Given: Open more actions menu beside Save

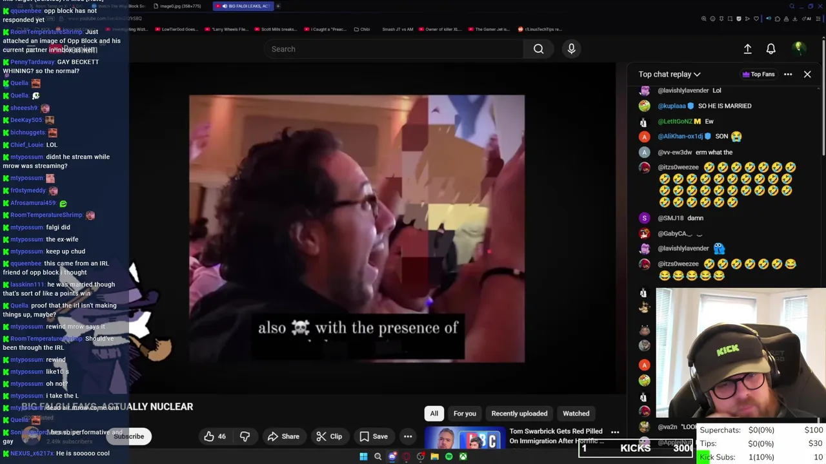Looking at the screenshot, I should (x=408, y=436).
